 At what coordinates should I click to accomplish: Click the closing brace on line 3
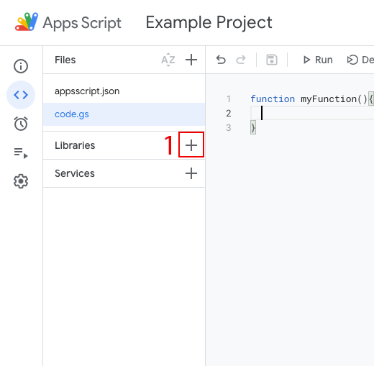click(253, 127)
